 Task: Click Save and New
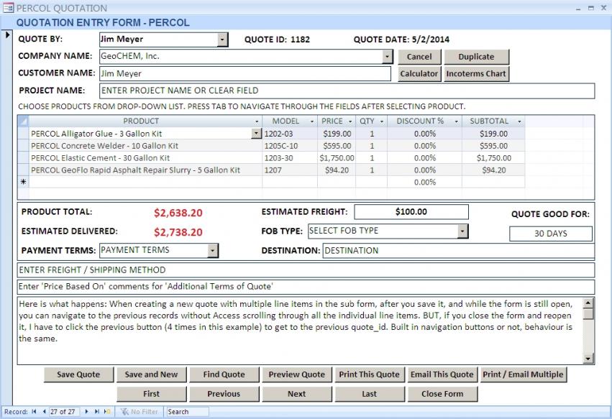[152, 374]
